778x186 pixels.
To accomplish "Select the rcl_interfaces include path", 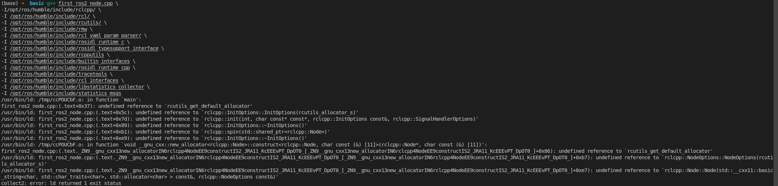I will 64,80.
